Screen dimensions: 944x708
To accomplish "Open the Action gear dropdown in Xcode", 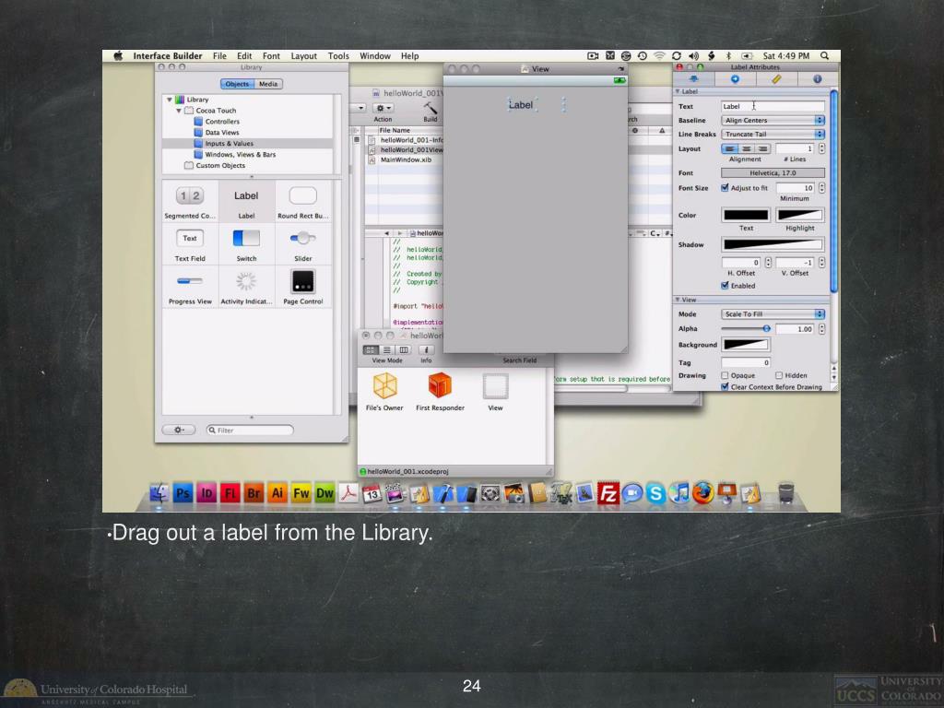I will coord(383,109).
